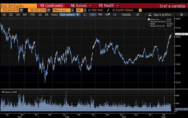Click the Volume 5.350M legend

click(9, 92)
